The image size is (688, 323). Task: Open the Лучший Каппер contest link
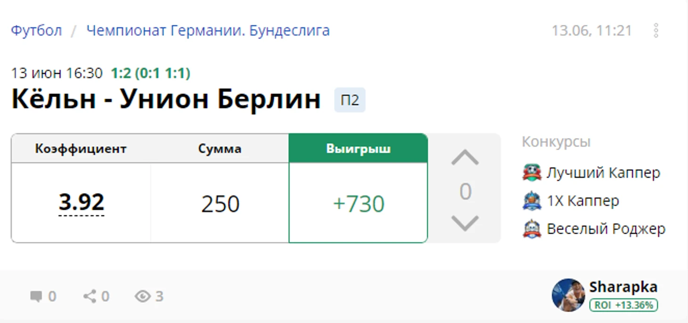tap(603, 173)
